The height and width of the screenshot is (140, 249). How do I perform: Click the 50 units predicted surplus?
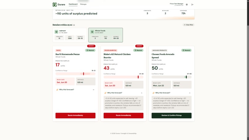click(157, 68)
